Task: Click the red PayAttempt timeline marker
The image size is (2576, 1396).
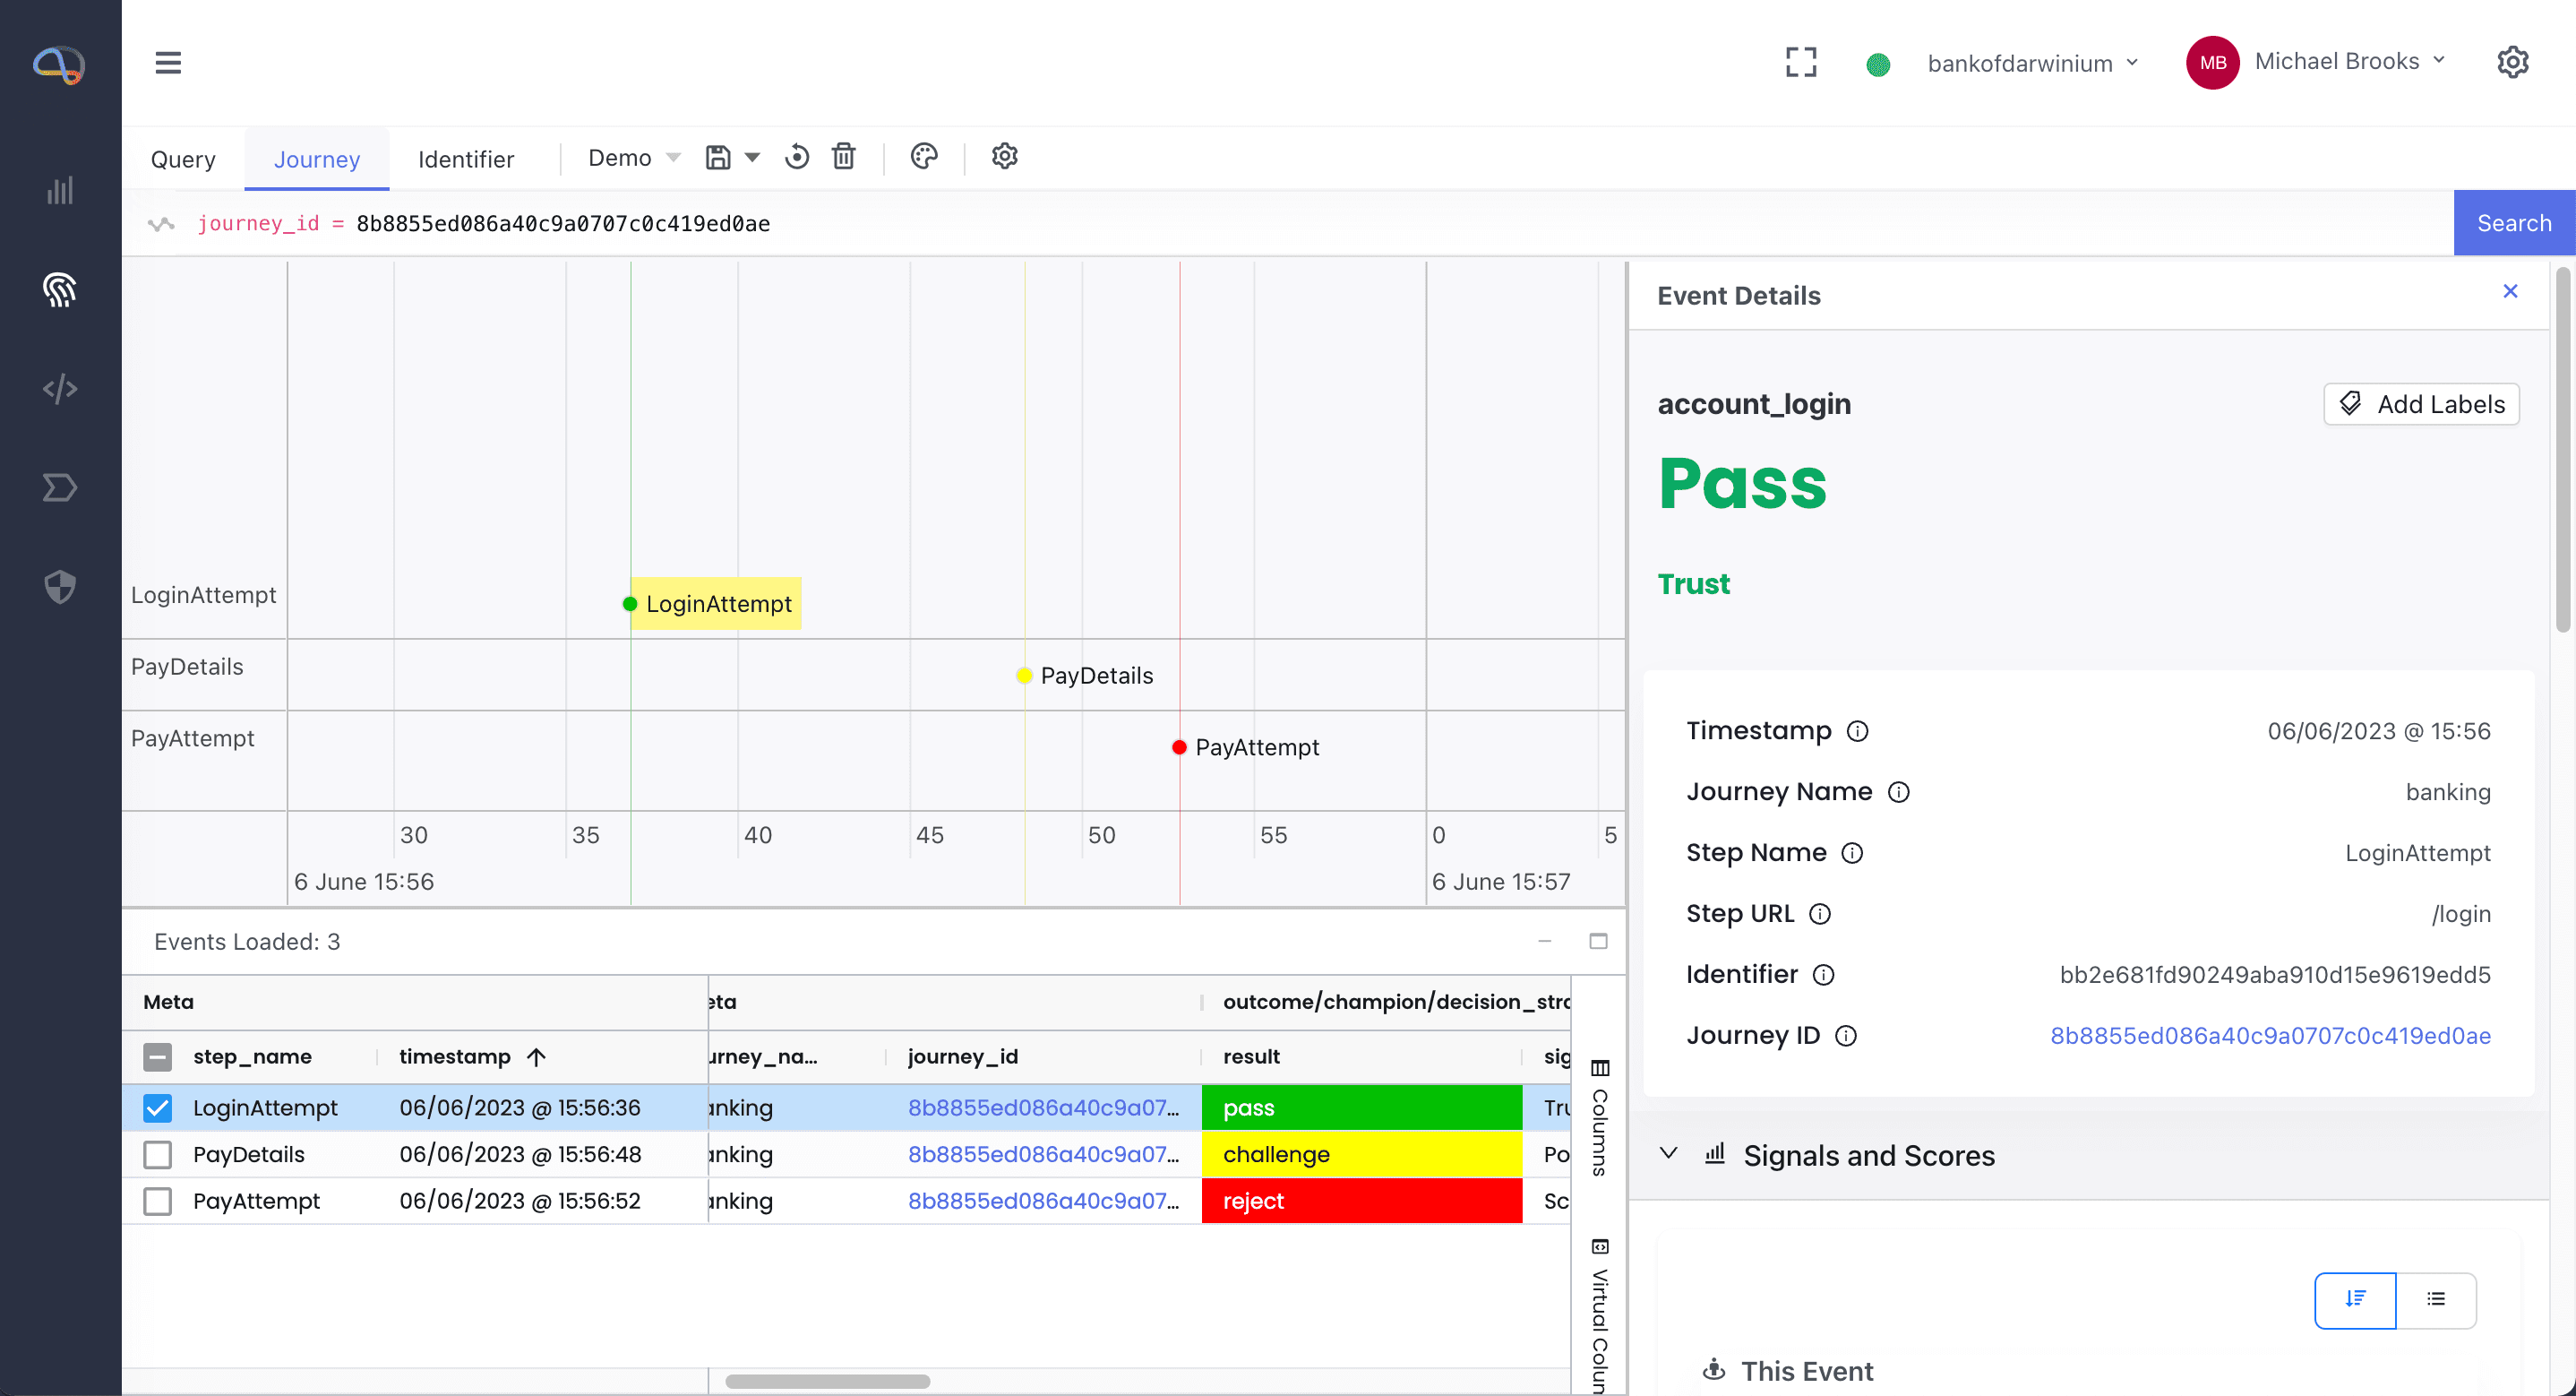Action: click(x=1179, y=747)
